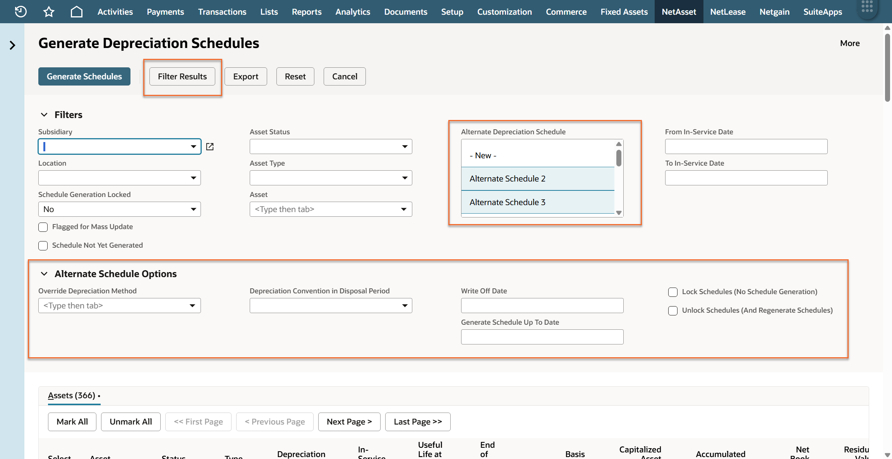
Task: Collapse the Alternate Schedule Options section
Action: tap(44, 274)
